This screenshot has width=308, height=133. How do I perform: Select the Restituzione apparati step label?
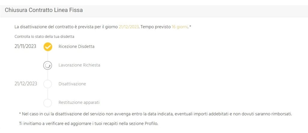coord(79,103)
